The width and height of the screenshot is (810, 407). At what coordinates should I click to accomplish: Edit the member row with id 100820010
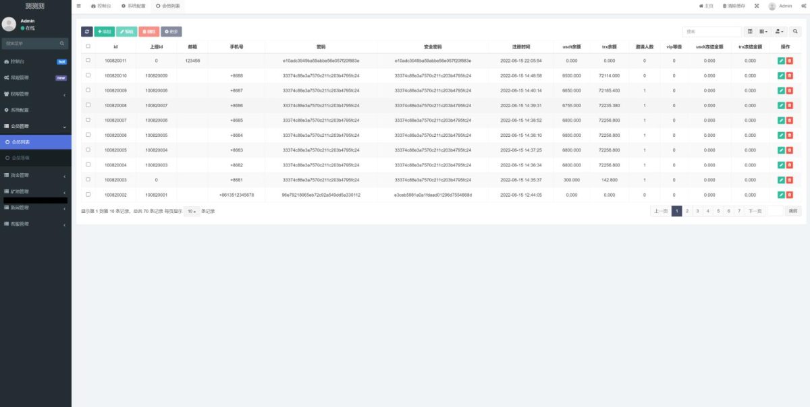(x=781, y=75)
